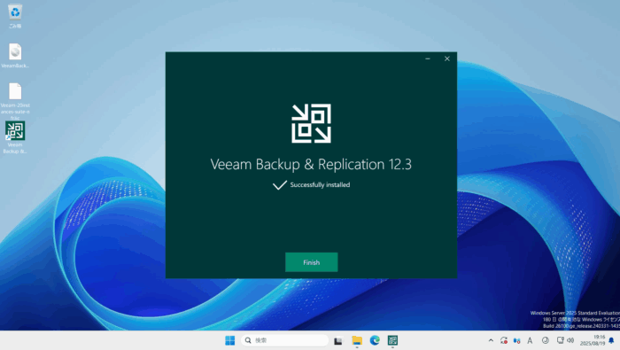Image resolution: width=620 pixels, height=350 pixels.
Task: Open File Explorer from the taskbar
Action: point(357,340)
